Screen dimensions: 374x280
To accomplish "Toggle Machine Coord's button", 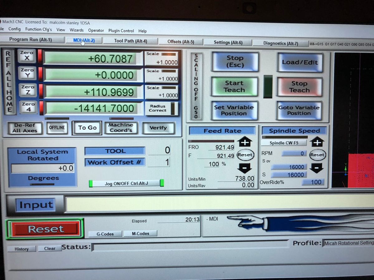I will point(120,128).
